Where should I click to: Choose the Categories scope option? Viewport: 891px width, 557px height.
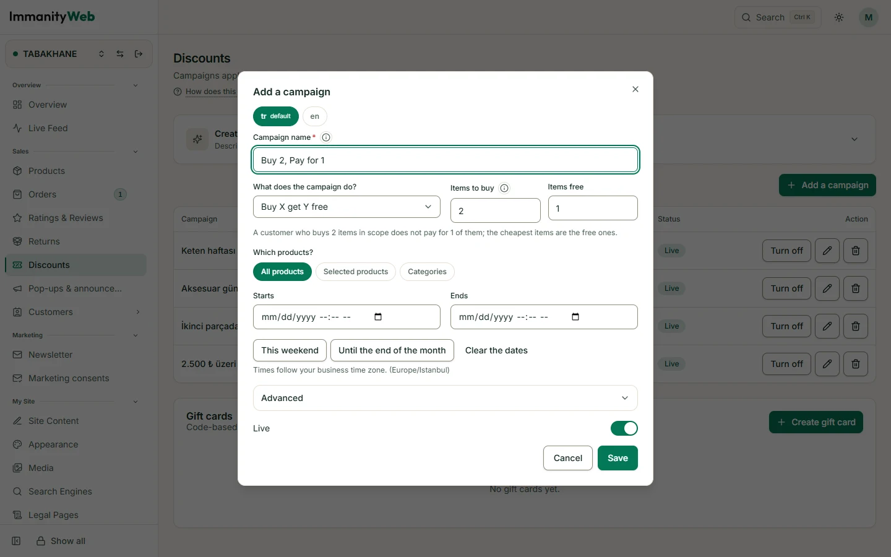[x=427, y=272]
